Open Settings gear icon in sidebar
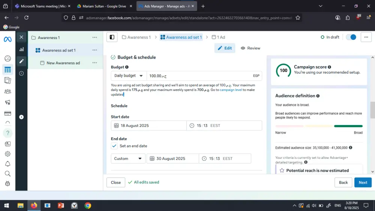The height and width of the screenshot is (211, 375). coord(7,154)
